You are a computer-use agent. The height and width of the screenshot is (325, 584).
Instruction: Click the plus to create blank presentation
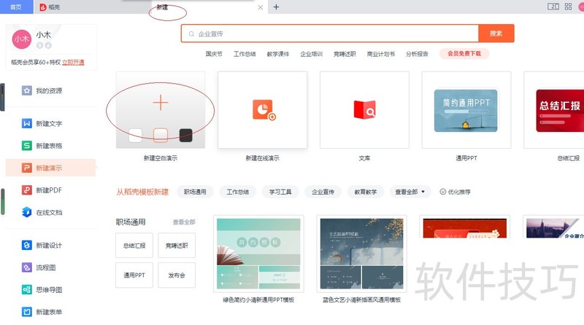(x=161, y=103)
